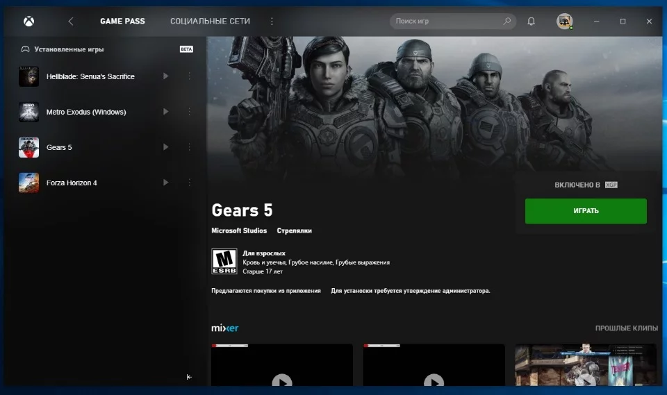Click the Metro Exodus thumbnail
The width and height of the screenshot is (667, 395).
pos(29,112)
